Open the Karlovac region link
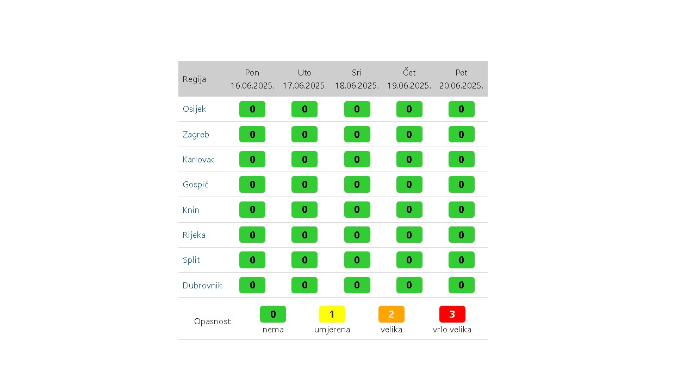The width and height of the screenshot is (696, 391). pyautogui.click(x=198, y=160)
